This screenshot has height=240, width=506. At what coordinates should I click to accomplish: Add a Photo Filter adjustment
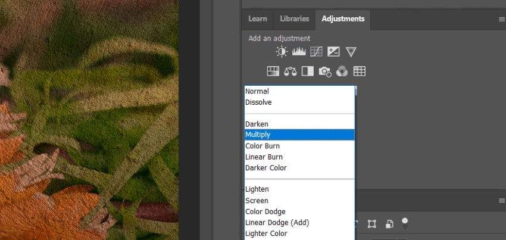(x=325, y=71)
